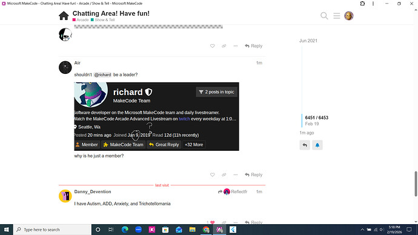The width and height of the screenshot is (418, 235).
Task: Click the page vertical scrollbar thumb
Action: click(x=416, y=184)
